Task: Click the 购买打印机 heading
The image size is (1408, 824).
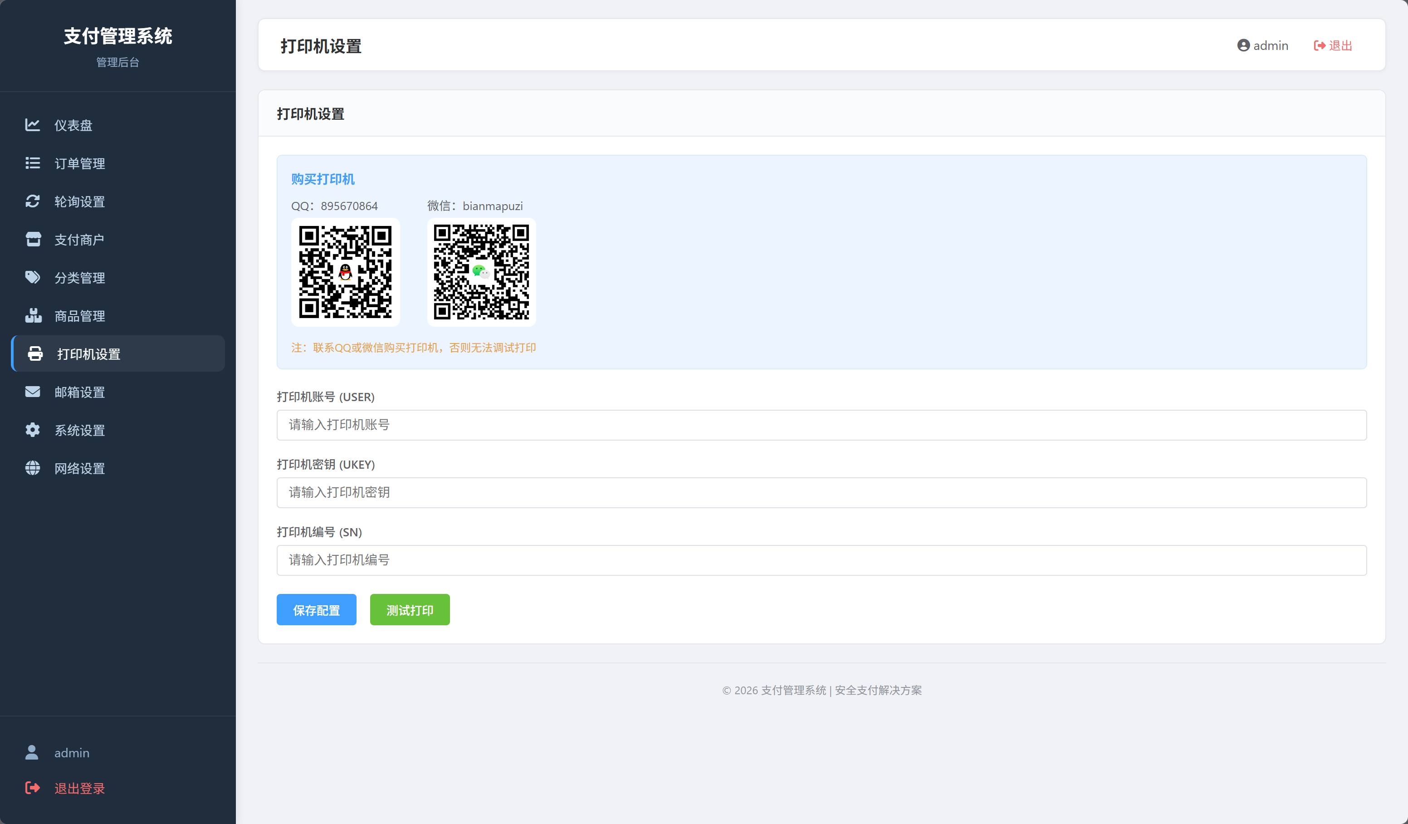Action: click(323, 179)
